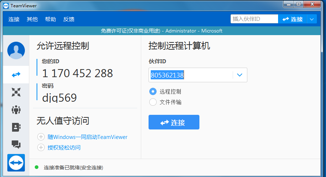The height and width of the screenshot is (177, 326).
Task: Maximize the TeamViewer window
Action: (x=299, y=4)
